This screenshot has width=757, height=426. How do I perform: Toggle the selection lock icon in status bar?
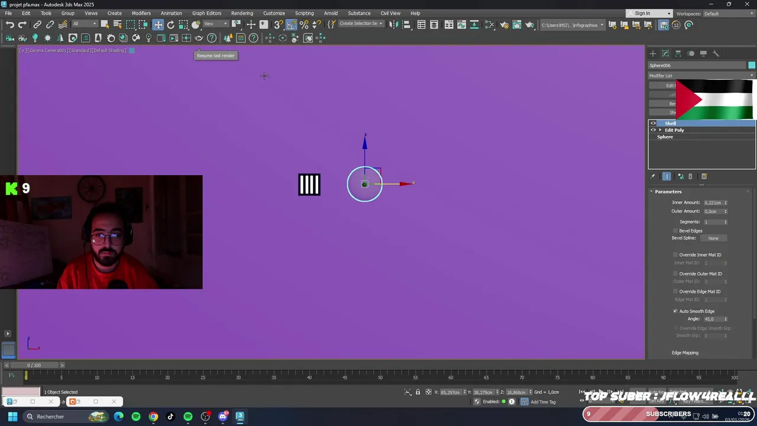pyautogui.click(x=418, y=392)
